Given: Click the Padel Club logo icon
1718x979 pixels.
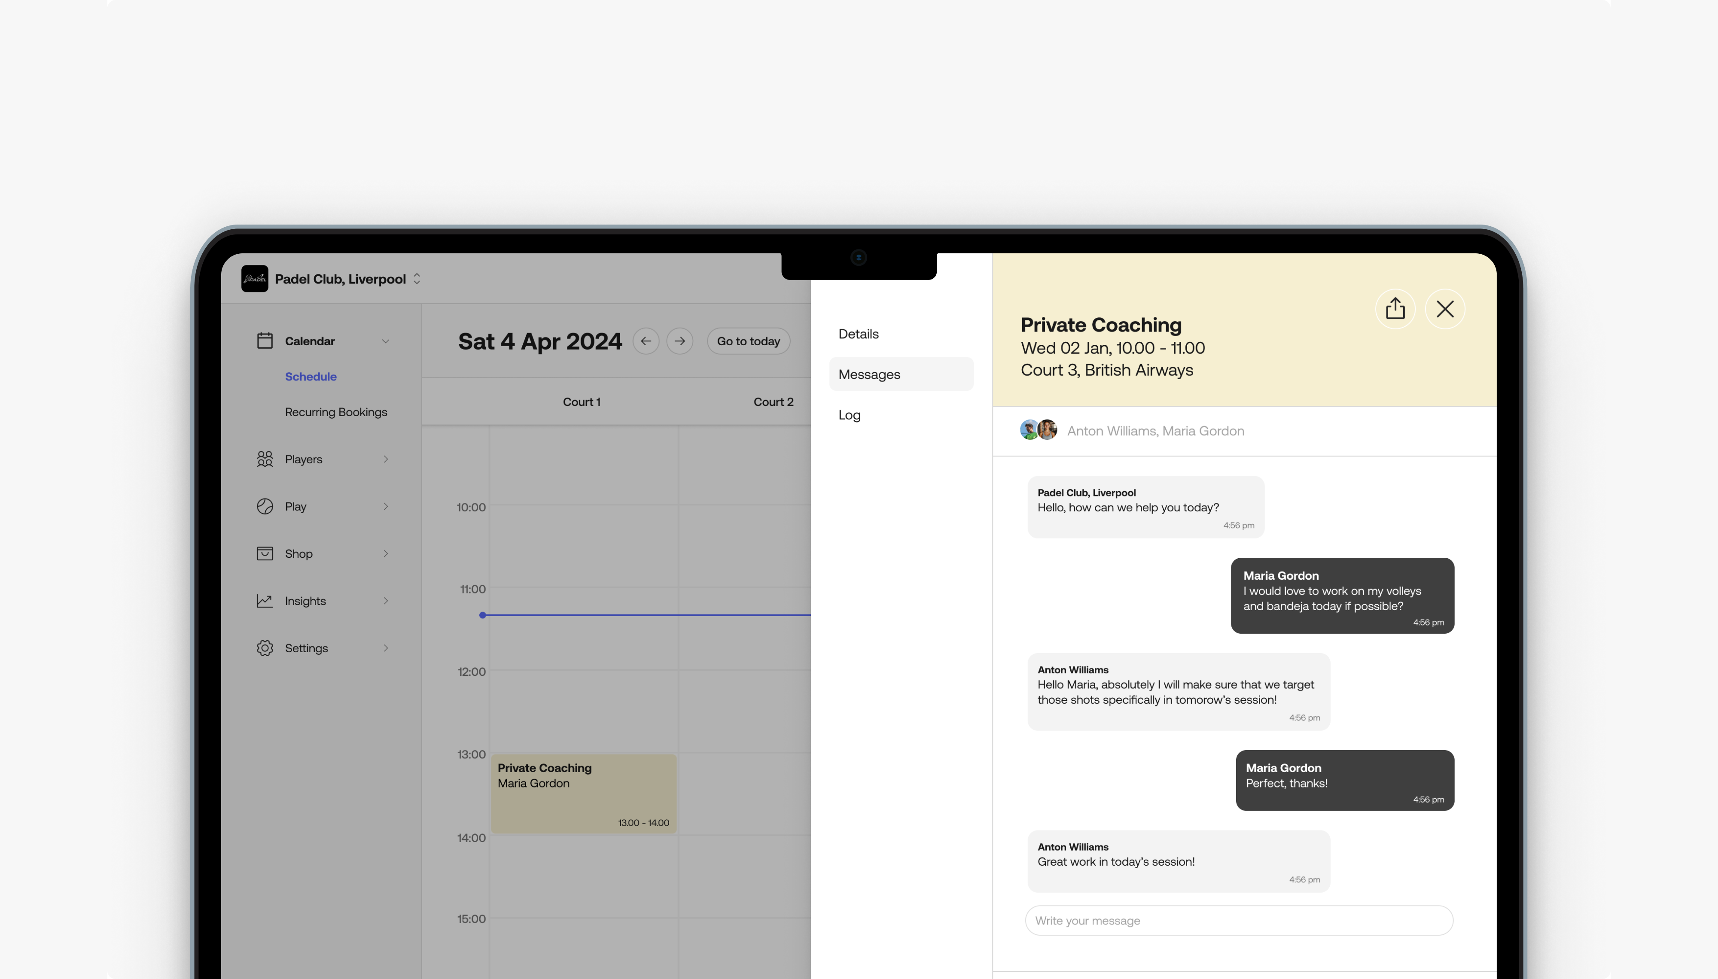Looking at the screenshot, I should tap(255, 279).
